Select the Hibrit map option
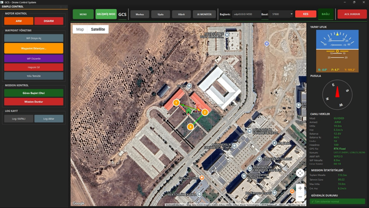This screenshot has height=208, width=369. [182, 14]
